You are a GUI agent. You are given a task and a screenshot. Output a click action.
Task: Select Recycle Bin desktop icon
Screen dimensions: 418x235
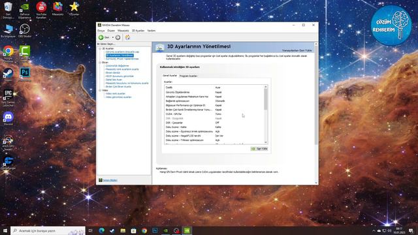[8, 10]
